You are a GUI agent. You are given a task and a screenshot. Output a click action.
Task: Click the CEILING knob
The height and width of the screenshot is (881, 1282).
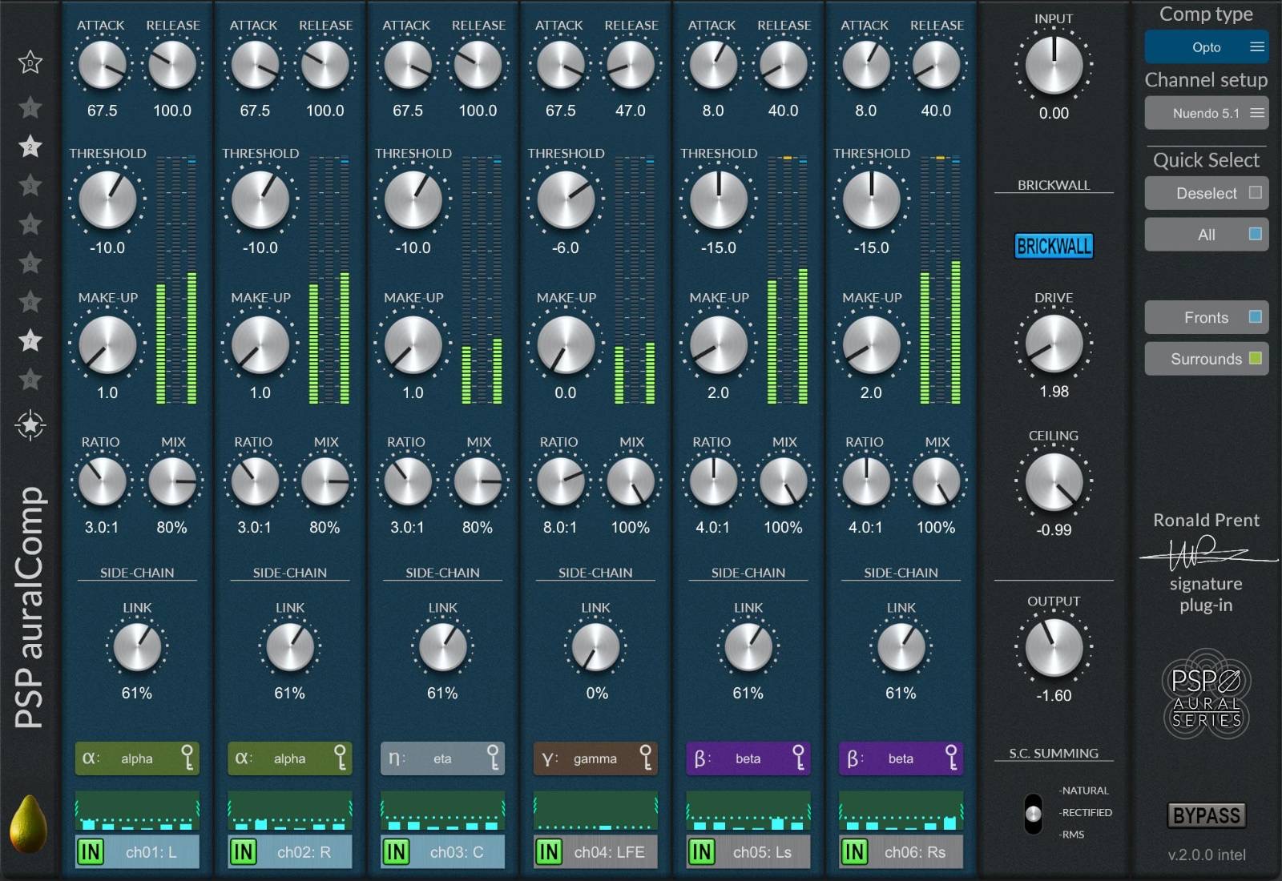coord(1054,482)
